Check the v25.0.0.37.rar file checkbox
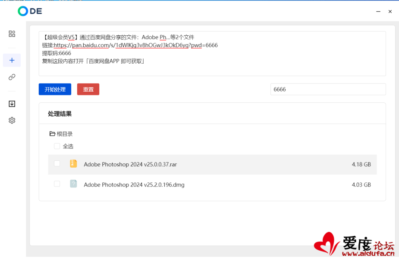Viewport: 399px width, 258px height. [57, 164]
